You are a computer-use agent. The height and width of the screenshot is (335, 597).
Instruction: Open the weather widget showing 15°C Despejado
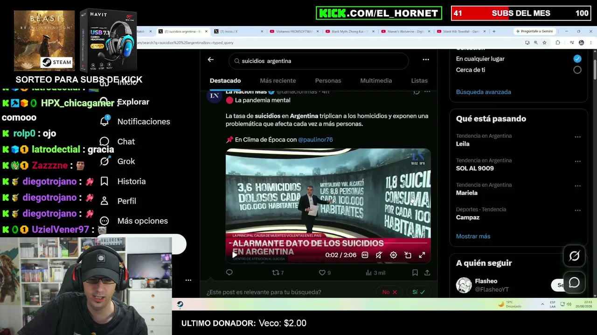[x=510, y=304]
